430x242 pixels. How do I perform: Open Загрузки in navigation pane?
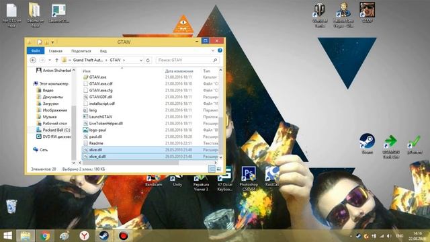[48, 104]
